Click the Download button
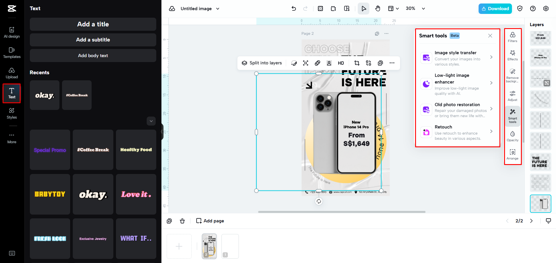556x263 pixels. pyautogui.click(x=495, y=9)
